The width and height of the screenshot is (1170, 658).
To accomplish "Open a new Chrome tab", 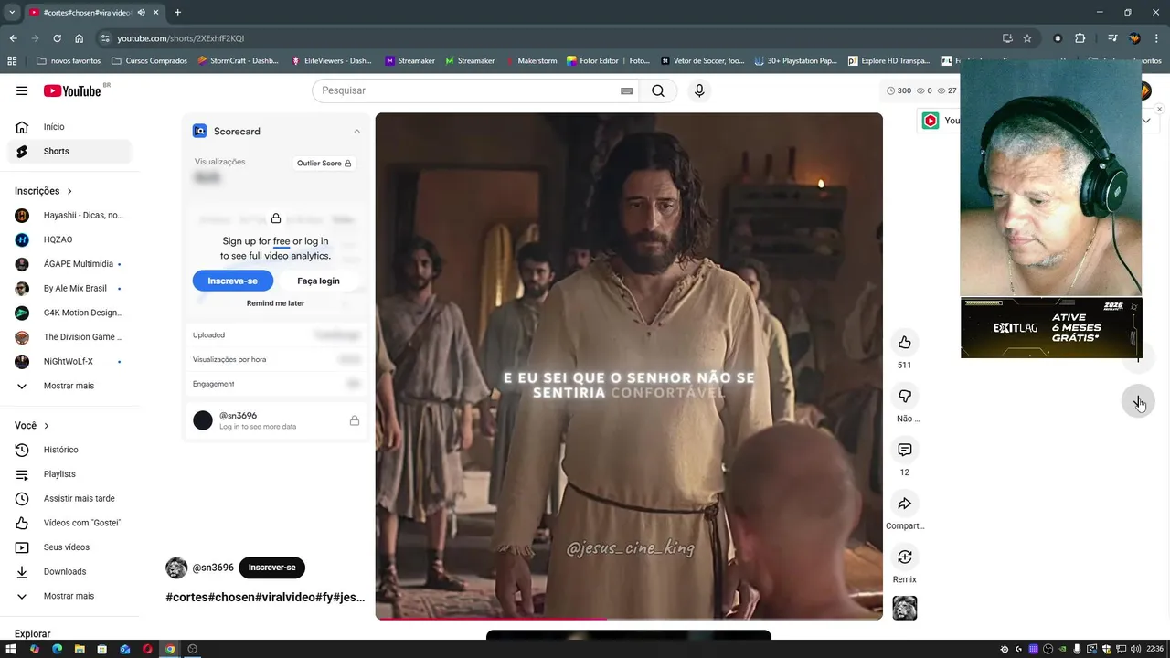I will [177, 13].
